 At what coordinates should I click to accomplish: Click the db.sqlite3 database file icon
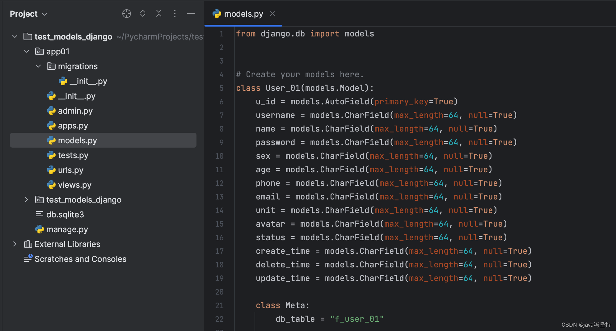pos(40,214)
